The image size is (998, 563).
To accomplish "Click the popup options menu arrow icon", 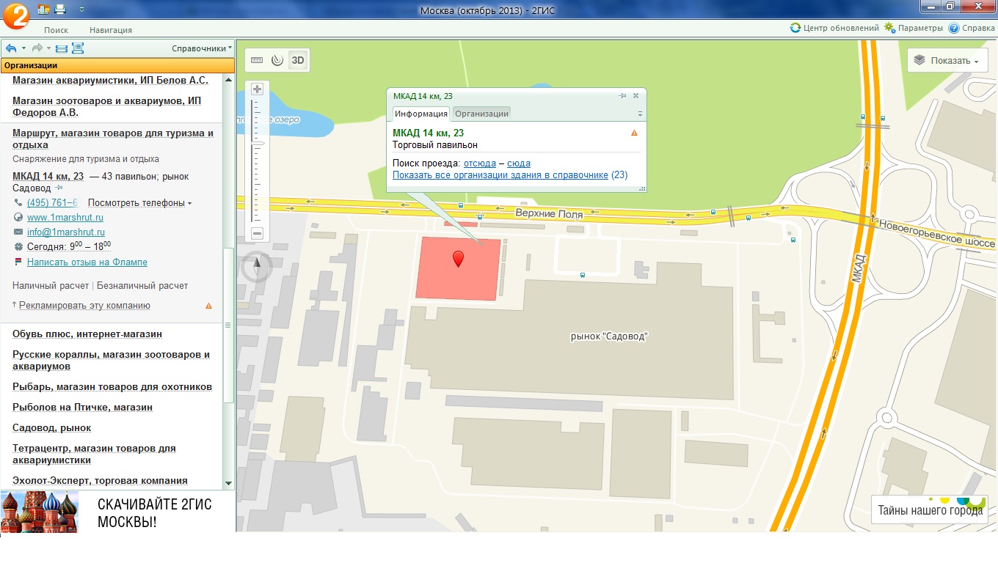I will click(x=640, y=114).
